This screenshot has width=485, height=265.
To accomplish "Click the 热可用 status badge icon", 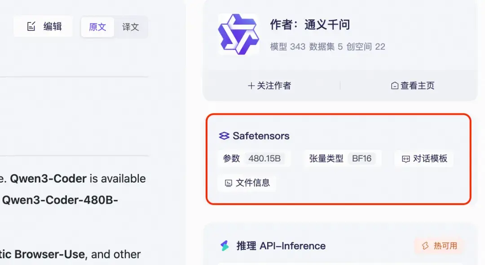I will tap(425, 246).
